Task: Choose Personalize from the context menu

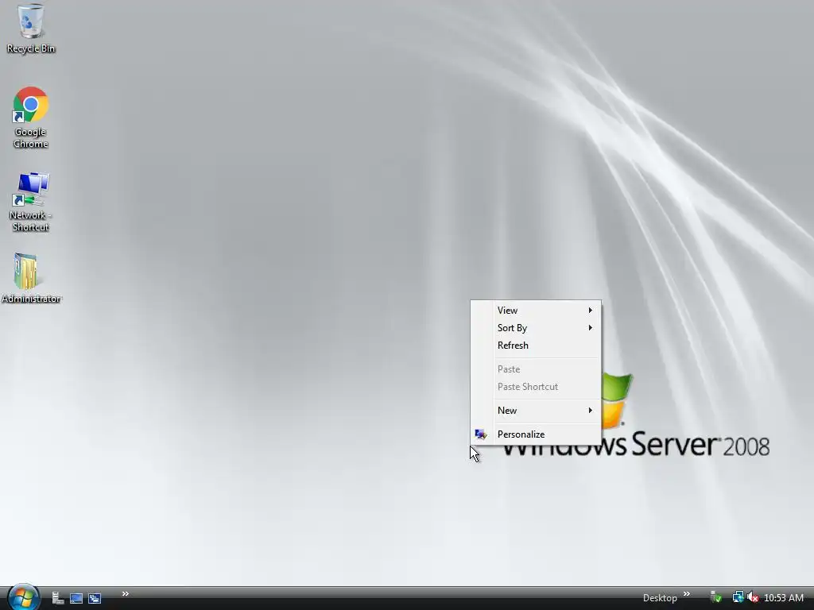Action: [536, 434]
